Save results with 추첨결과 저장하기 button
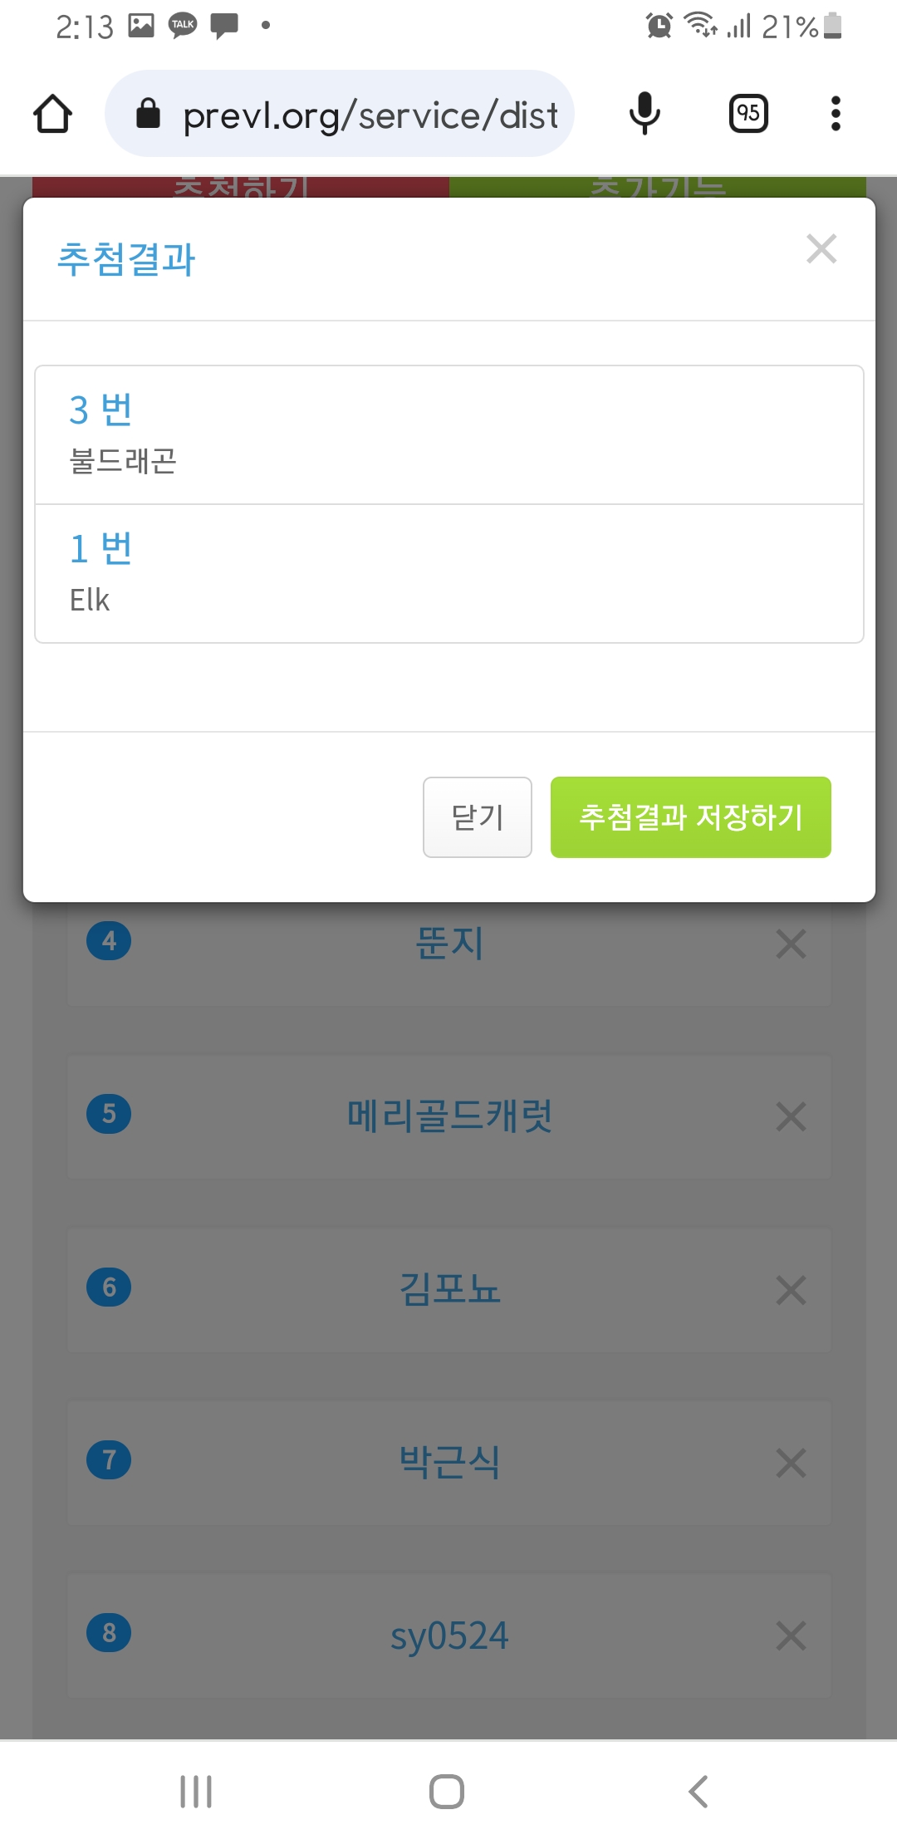 pos(690,817)
